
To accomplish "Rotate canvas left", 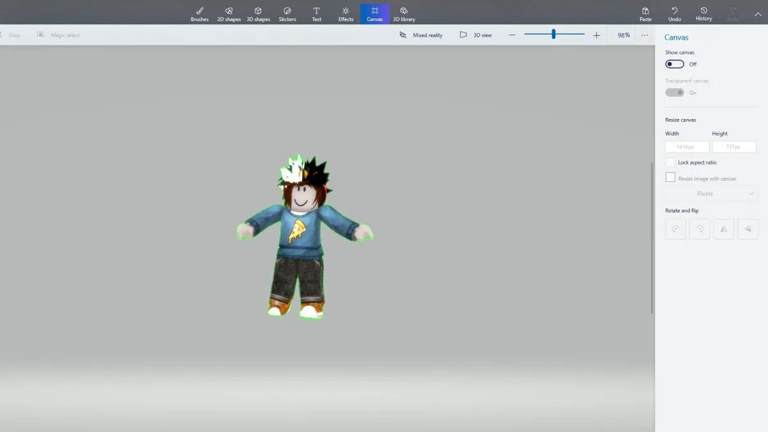I will (x=676, y=229).
